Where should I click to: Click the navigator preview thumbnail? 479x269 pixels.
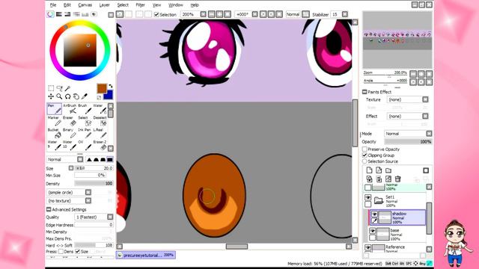[397, 40]
